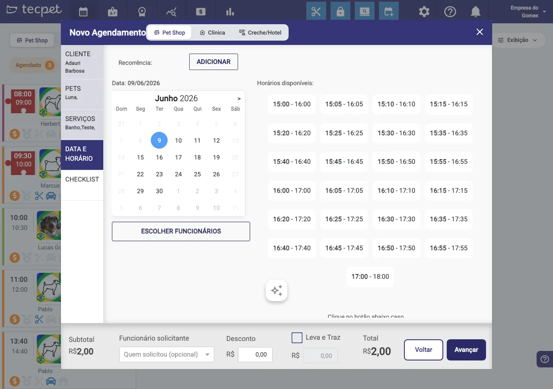Open the DATA E HORÁRIO step
The width and height of the screenshot is (553, 389).
[x=82, y=155]
